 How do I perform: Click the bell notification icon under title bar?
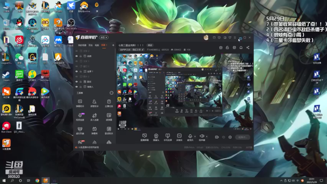point(241,47)
